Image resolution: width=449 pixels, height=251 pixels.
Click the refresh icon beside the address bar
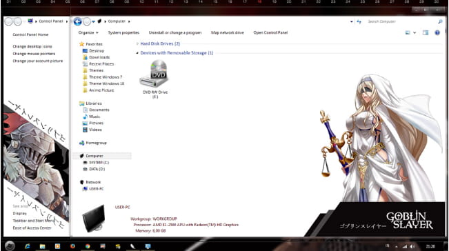click(x=359, y=21)
